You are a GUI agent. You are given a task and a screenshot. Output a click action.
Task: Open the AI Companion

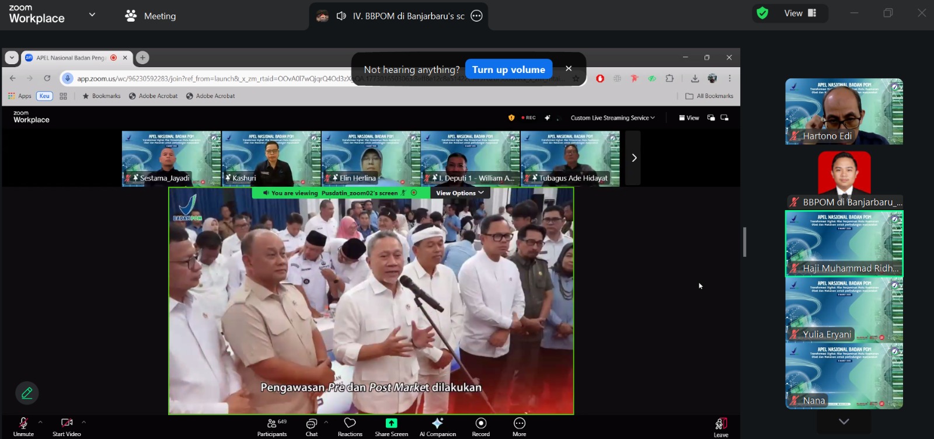click(x=437, y=426)
